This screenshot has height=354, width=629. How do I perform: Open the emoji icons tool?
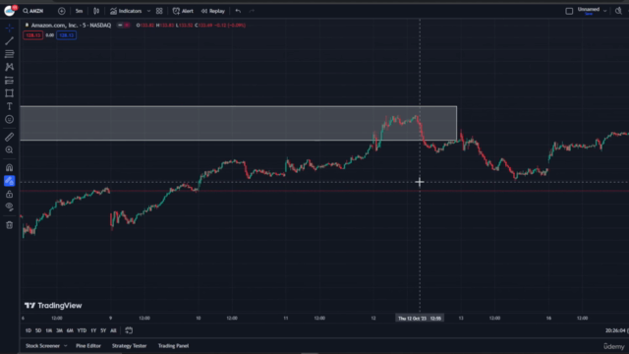(x=9, y=120)
